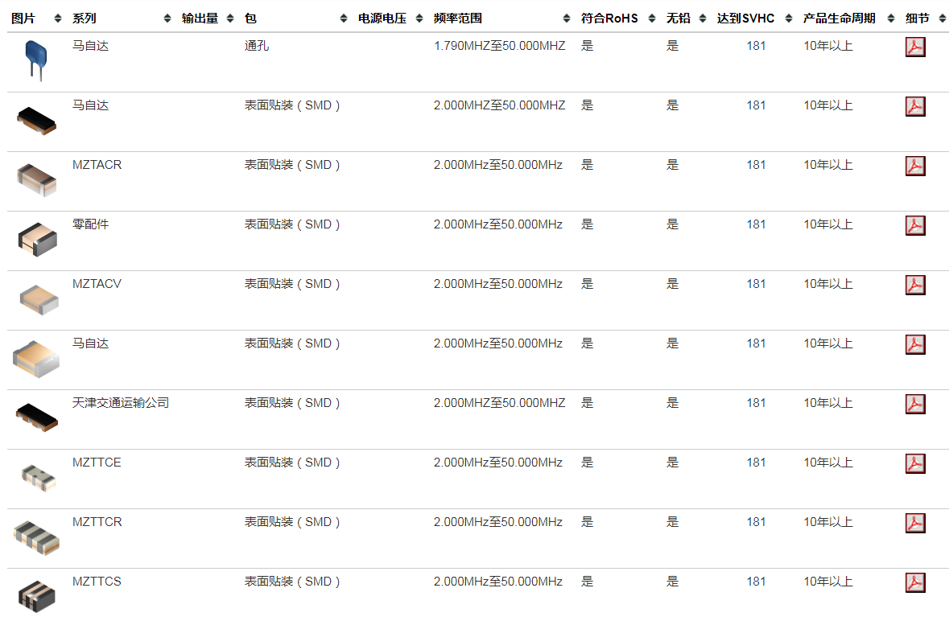Select the blue through-hole resonator thumbnail

click(36, 60)
